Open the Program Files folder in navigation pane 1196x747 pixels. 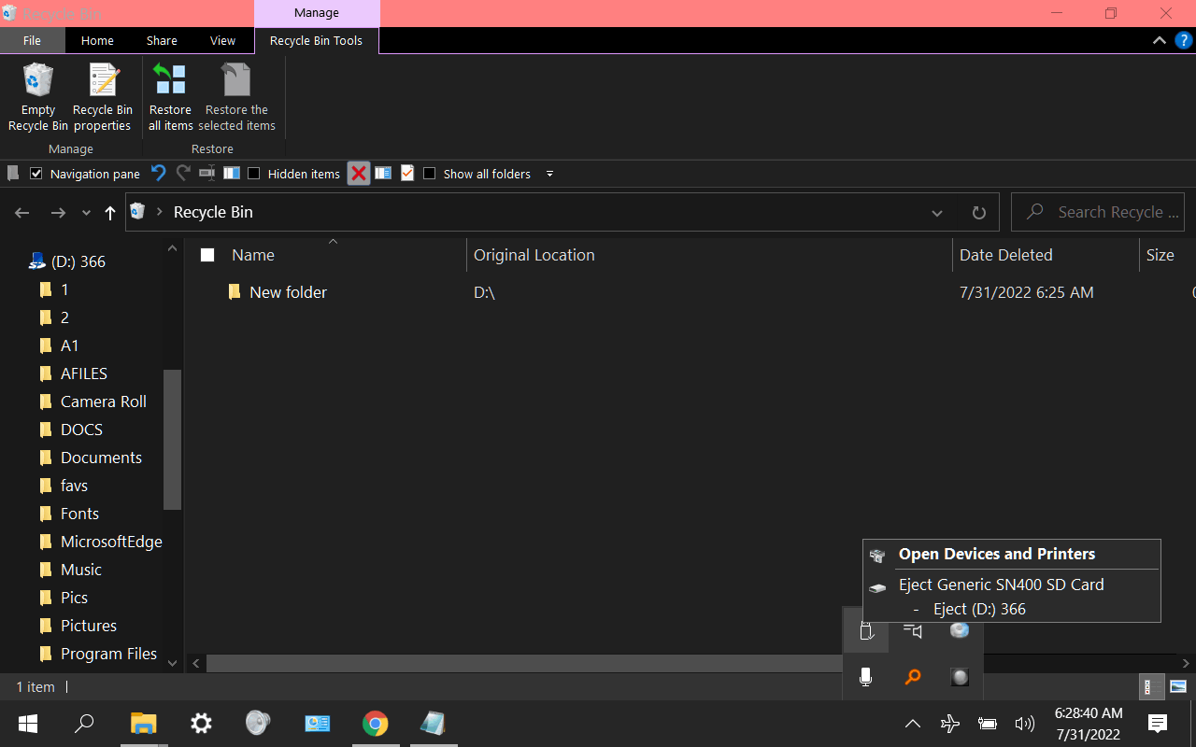pyautogui.click(x=108, y=654)
